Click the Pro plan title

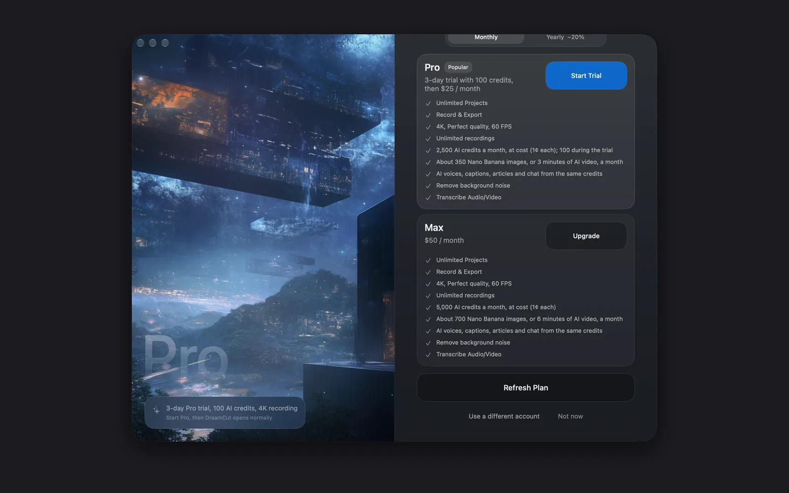[x=432, y=67]
